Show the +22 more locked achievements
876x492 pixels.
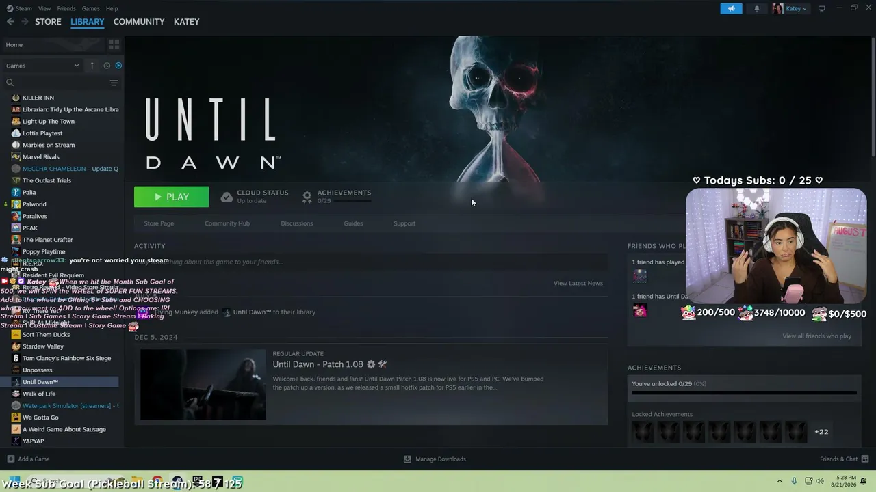(x=821, y=432)
